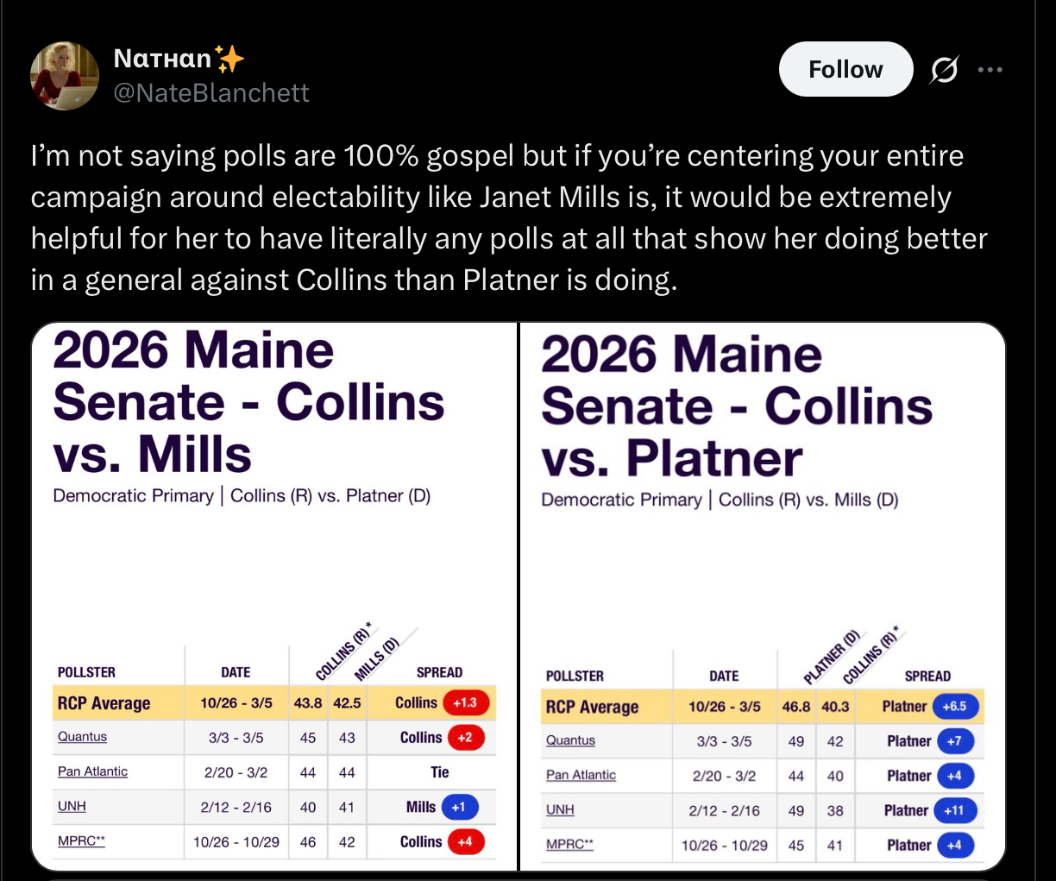Screen dimensions: 1056x881
Task: Click the red Collins +4 spread badge
Action: click(x=466, y=841)
